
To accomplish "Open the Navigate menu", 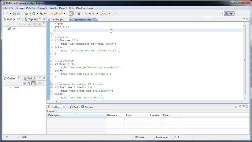I will 42,8.
